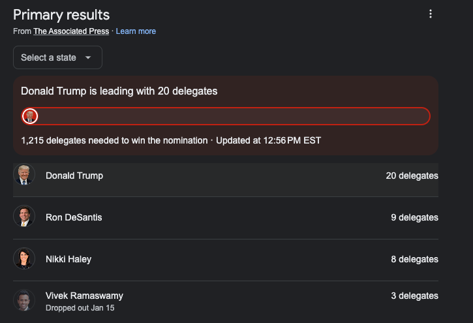Open the Select a state dropdown
This screenshot has height=323, width=473.
57,57
